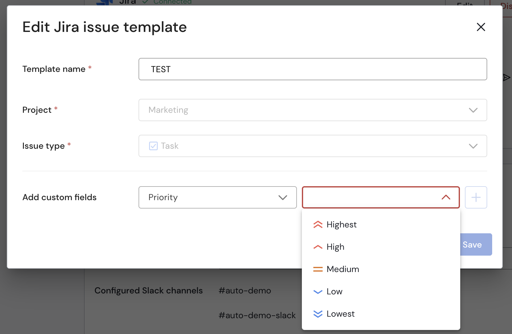Click #auto-demo Slack channel text

pyautogui.click(x=245, y=291)
